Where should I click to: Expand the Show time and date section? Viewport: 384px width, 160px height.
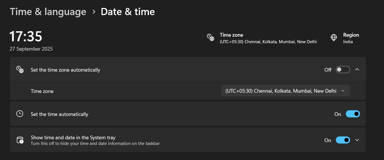click(357, 140)
